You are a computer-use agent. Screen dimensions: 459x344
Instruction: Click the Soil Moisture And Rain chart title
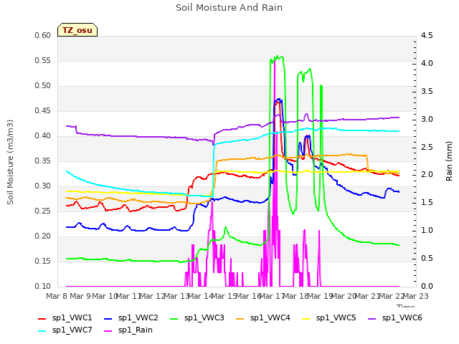click(229, 8)
